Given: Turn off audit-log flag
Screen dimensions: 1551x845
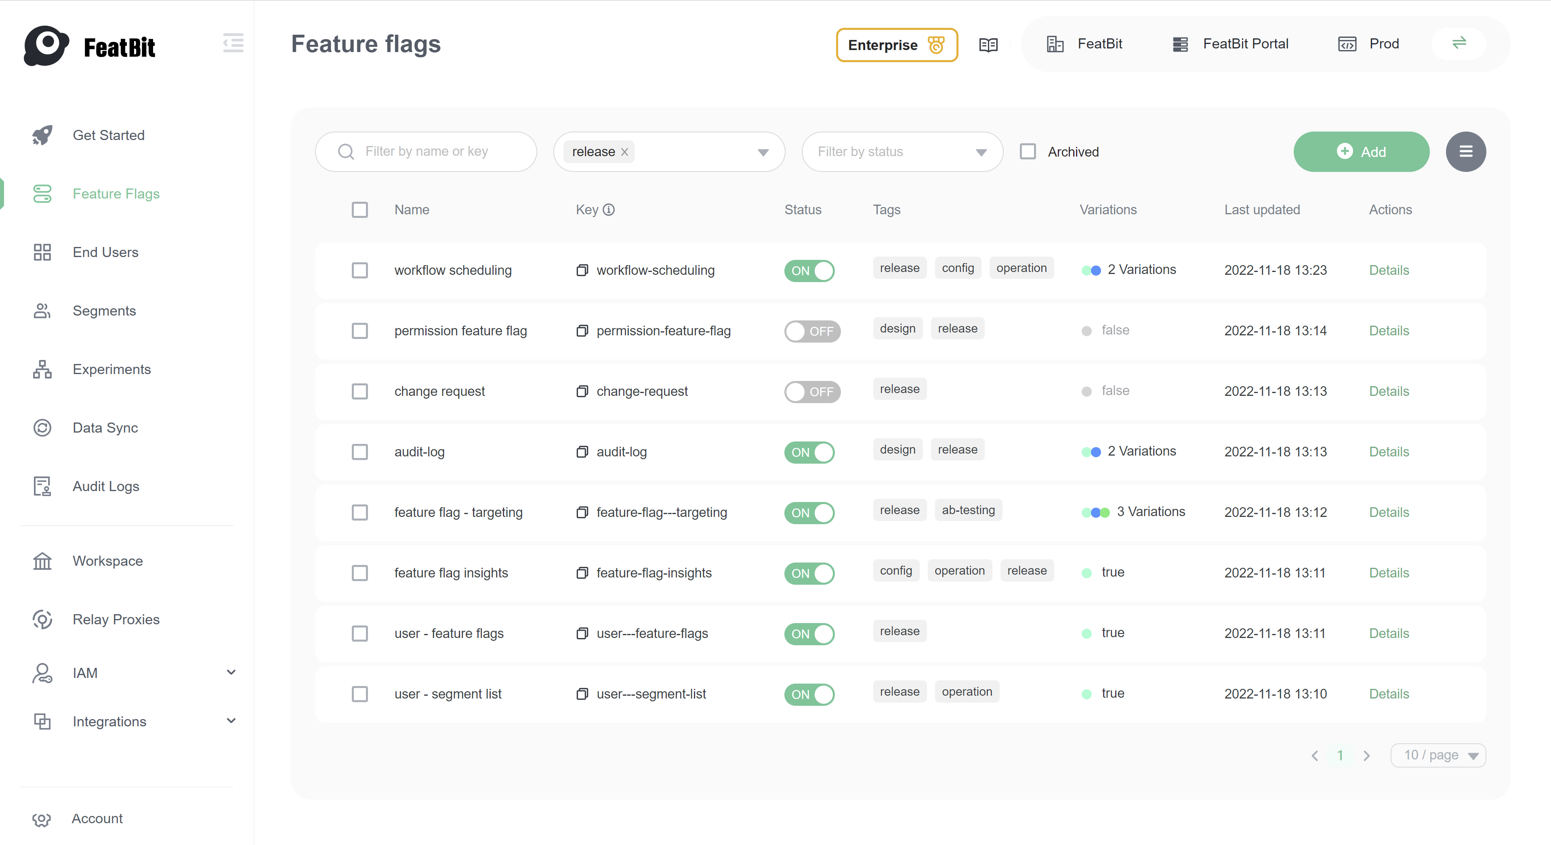Looking at the screenshot, I should point(809,452).
